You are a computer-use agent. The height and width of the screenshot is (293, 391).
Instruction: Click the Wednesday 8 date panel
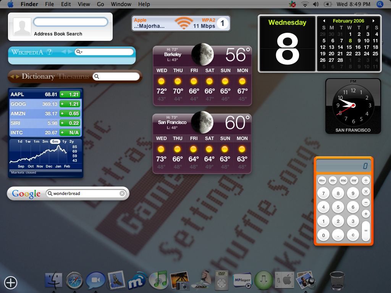coord(287,43)
